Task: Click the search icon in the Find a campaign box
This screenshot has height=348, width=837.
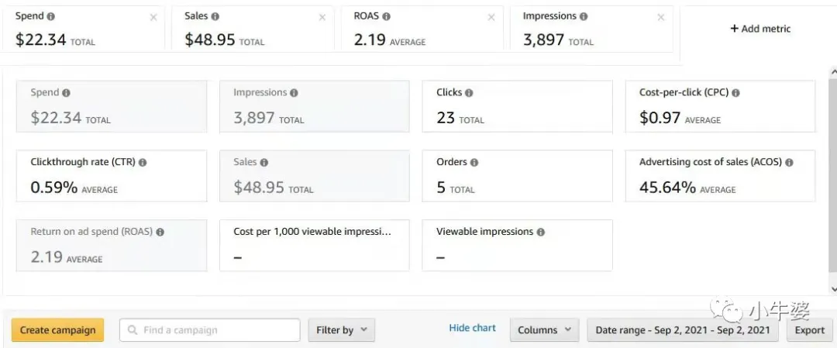Action: coord(133,330)
